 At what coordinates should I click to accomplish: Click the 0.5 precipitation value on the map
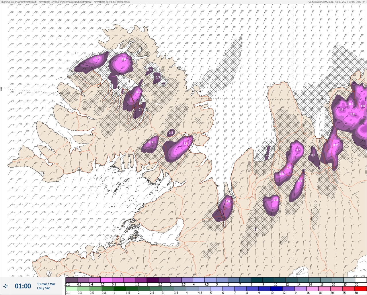tap(151, 142)
